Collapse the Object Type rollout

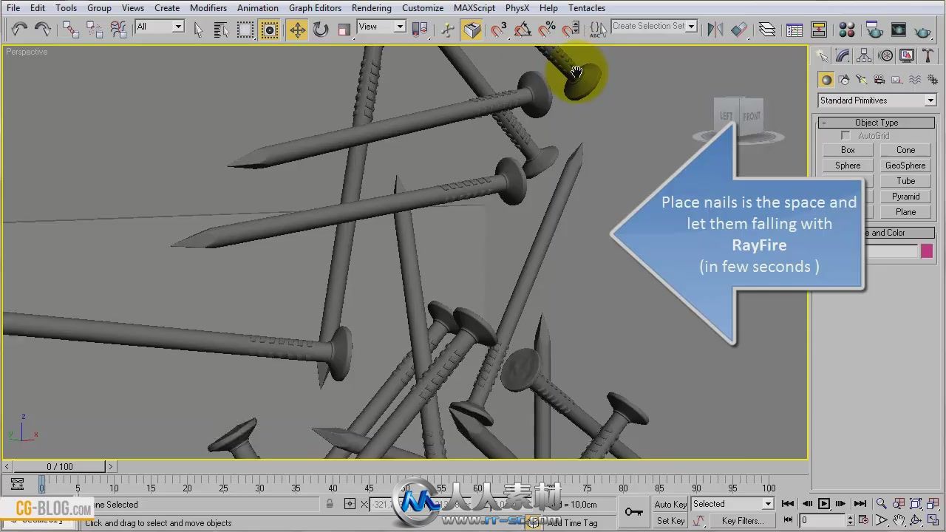(877, 123)
